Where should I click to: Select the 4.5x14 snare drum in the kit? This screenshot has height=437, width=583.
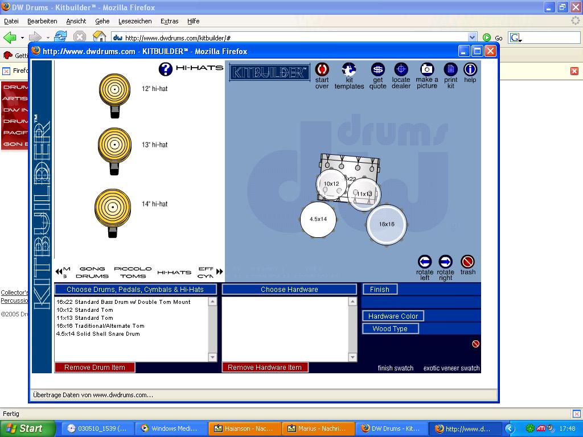(318, 219)
